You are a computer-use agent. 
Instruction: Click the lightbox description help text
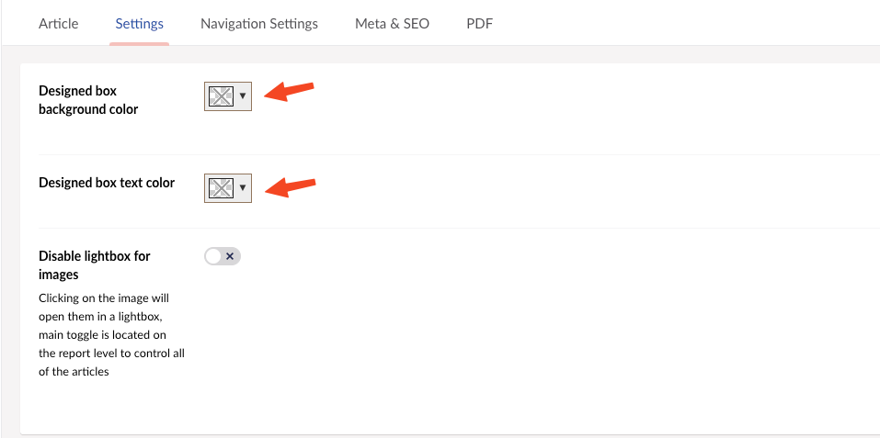(111, 334)
